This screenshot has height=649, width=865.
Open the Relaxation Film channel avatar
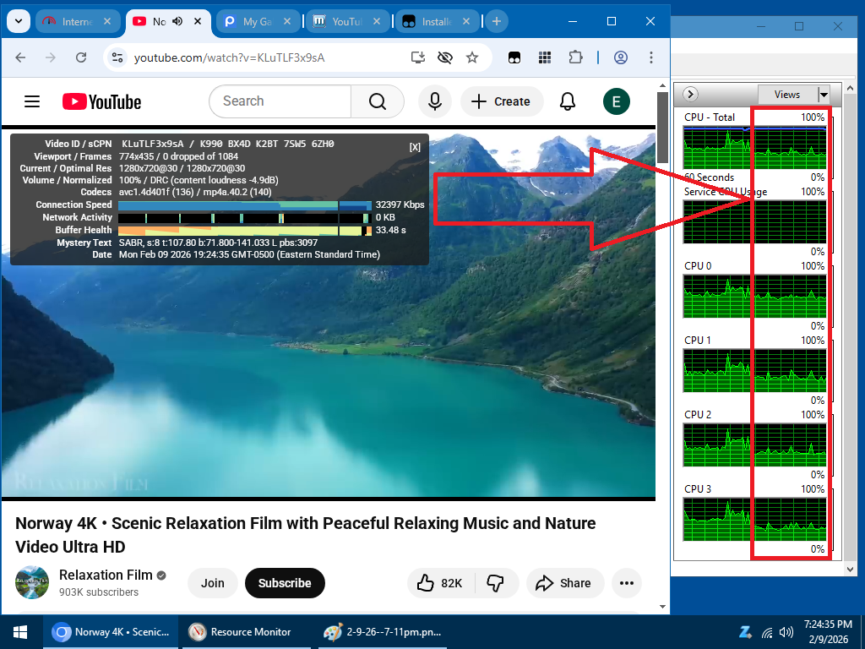[32, 582]
